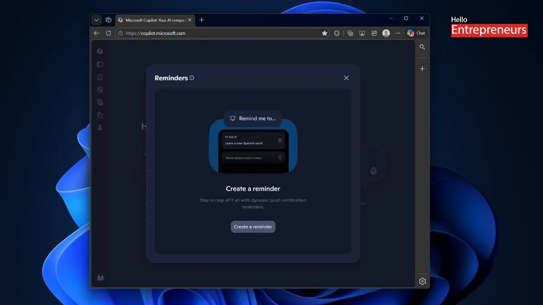This screenshot has width=543, height=305.
Task: Click the trash icon beside Water plants reminder
Action: point(280,158)
